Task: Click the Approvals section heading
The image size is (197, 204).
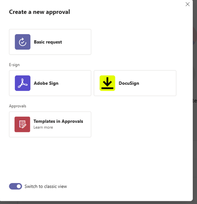Action: pyautogui.click(x=17, y=106)
